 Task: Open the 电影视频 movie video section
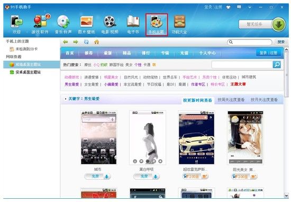[x=110, y=24]
